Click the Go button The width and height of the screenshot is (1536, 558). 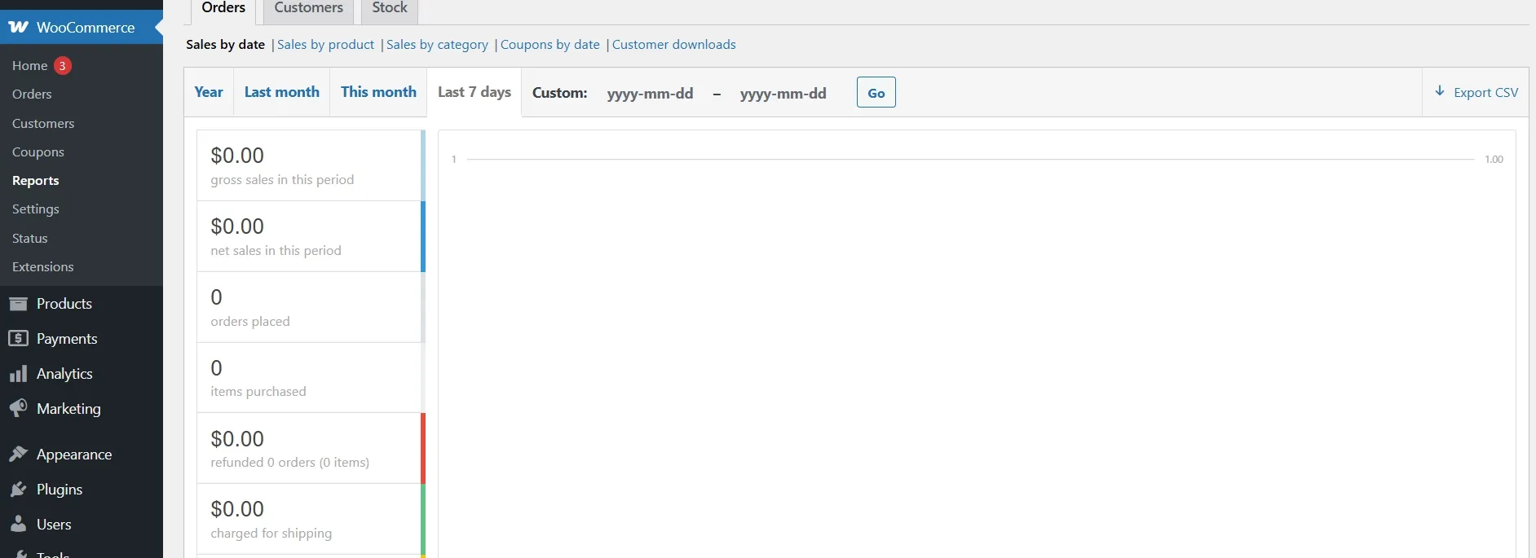(876, 92)
